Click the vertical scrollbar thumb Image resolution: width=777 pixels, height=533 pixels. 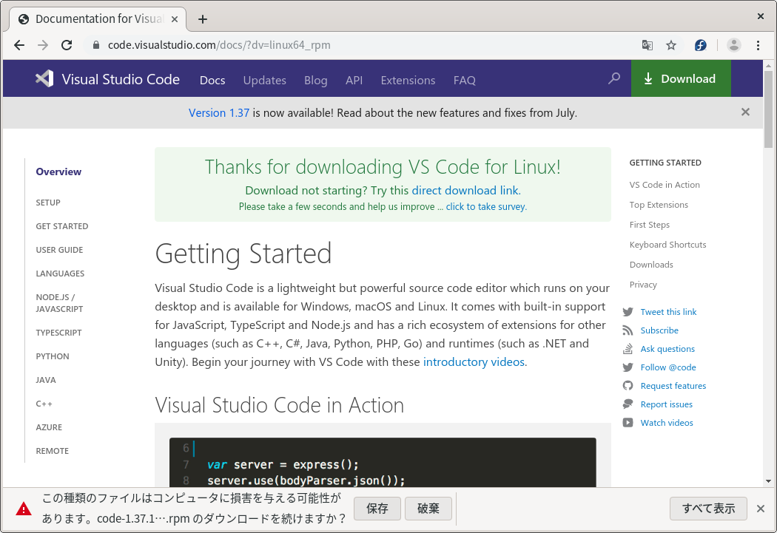[x=768, y=109]
